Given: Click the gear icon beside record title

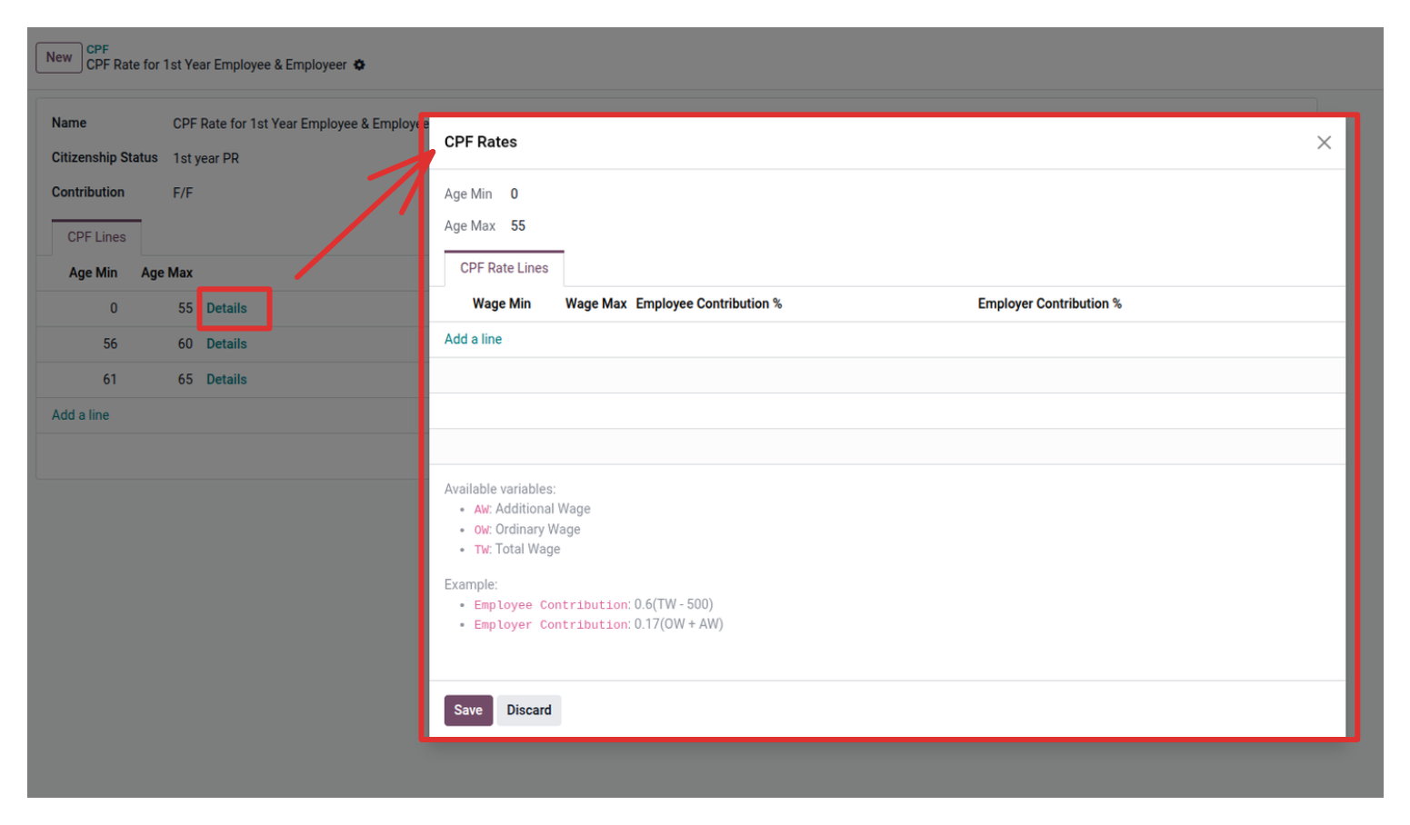Looking at the screenshot, I should [x=359, y=65].
